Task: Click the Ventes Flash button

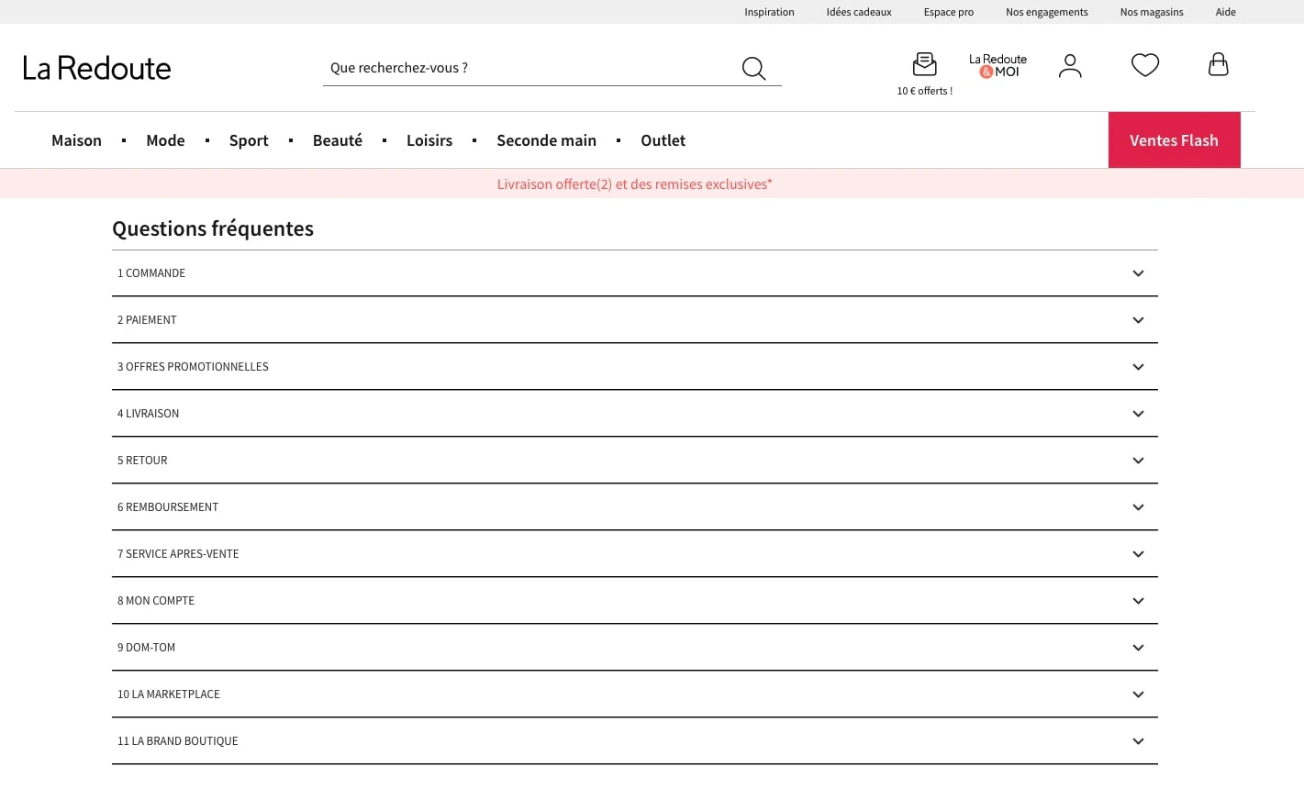Action: (1174, 140)
